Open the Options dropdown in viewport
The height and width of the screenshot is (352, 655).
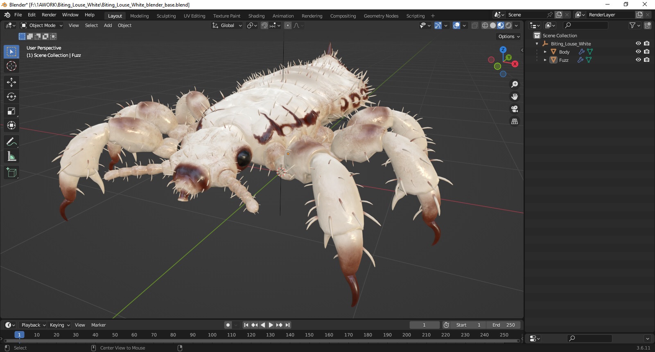click(509, 36)
